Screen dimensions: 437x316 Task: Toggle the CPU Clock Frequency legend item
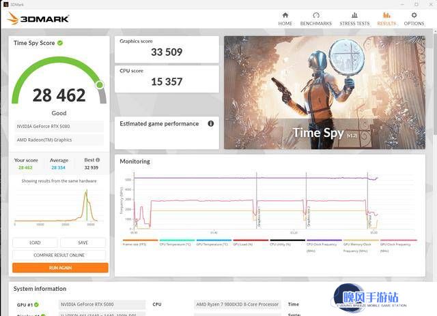point(324,246)
